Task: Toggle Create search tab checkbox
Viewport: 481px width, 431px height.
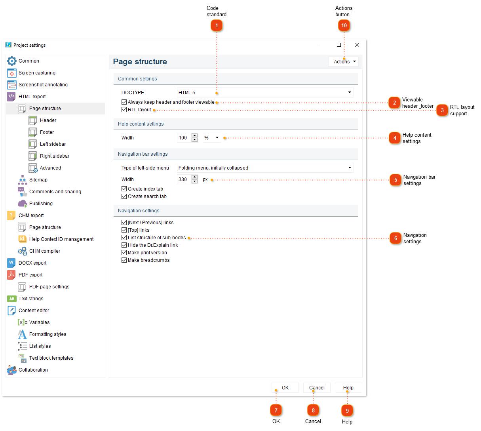Action: click(x=124, y=196)
